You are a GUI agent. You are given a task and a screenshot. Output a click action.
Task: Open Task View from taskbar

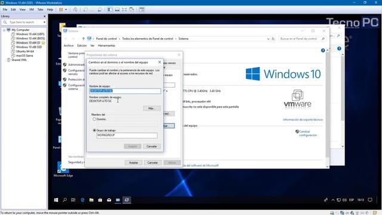[73, 200]
